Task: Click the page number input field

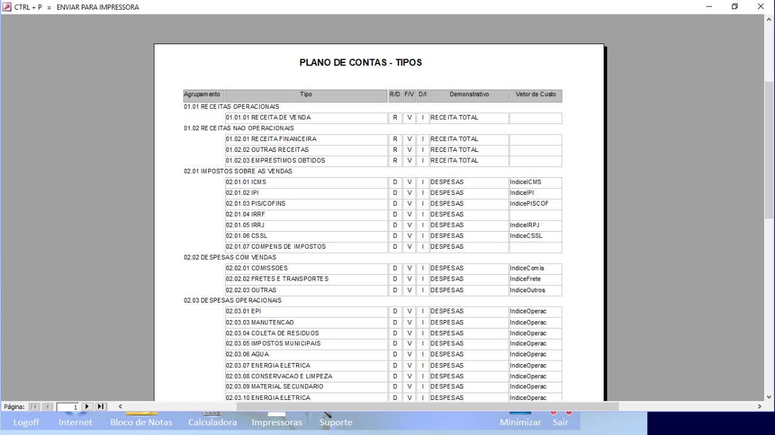Action: click(x=68, y=407)
